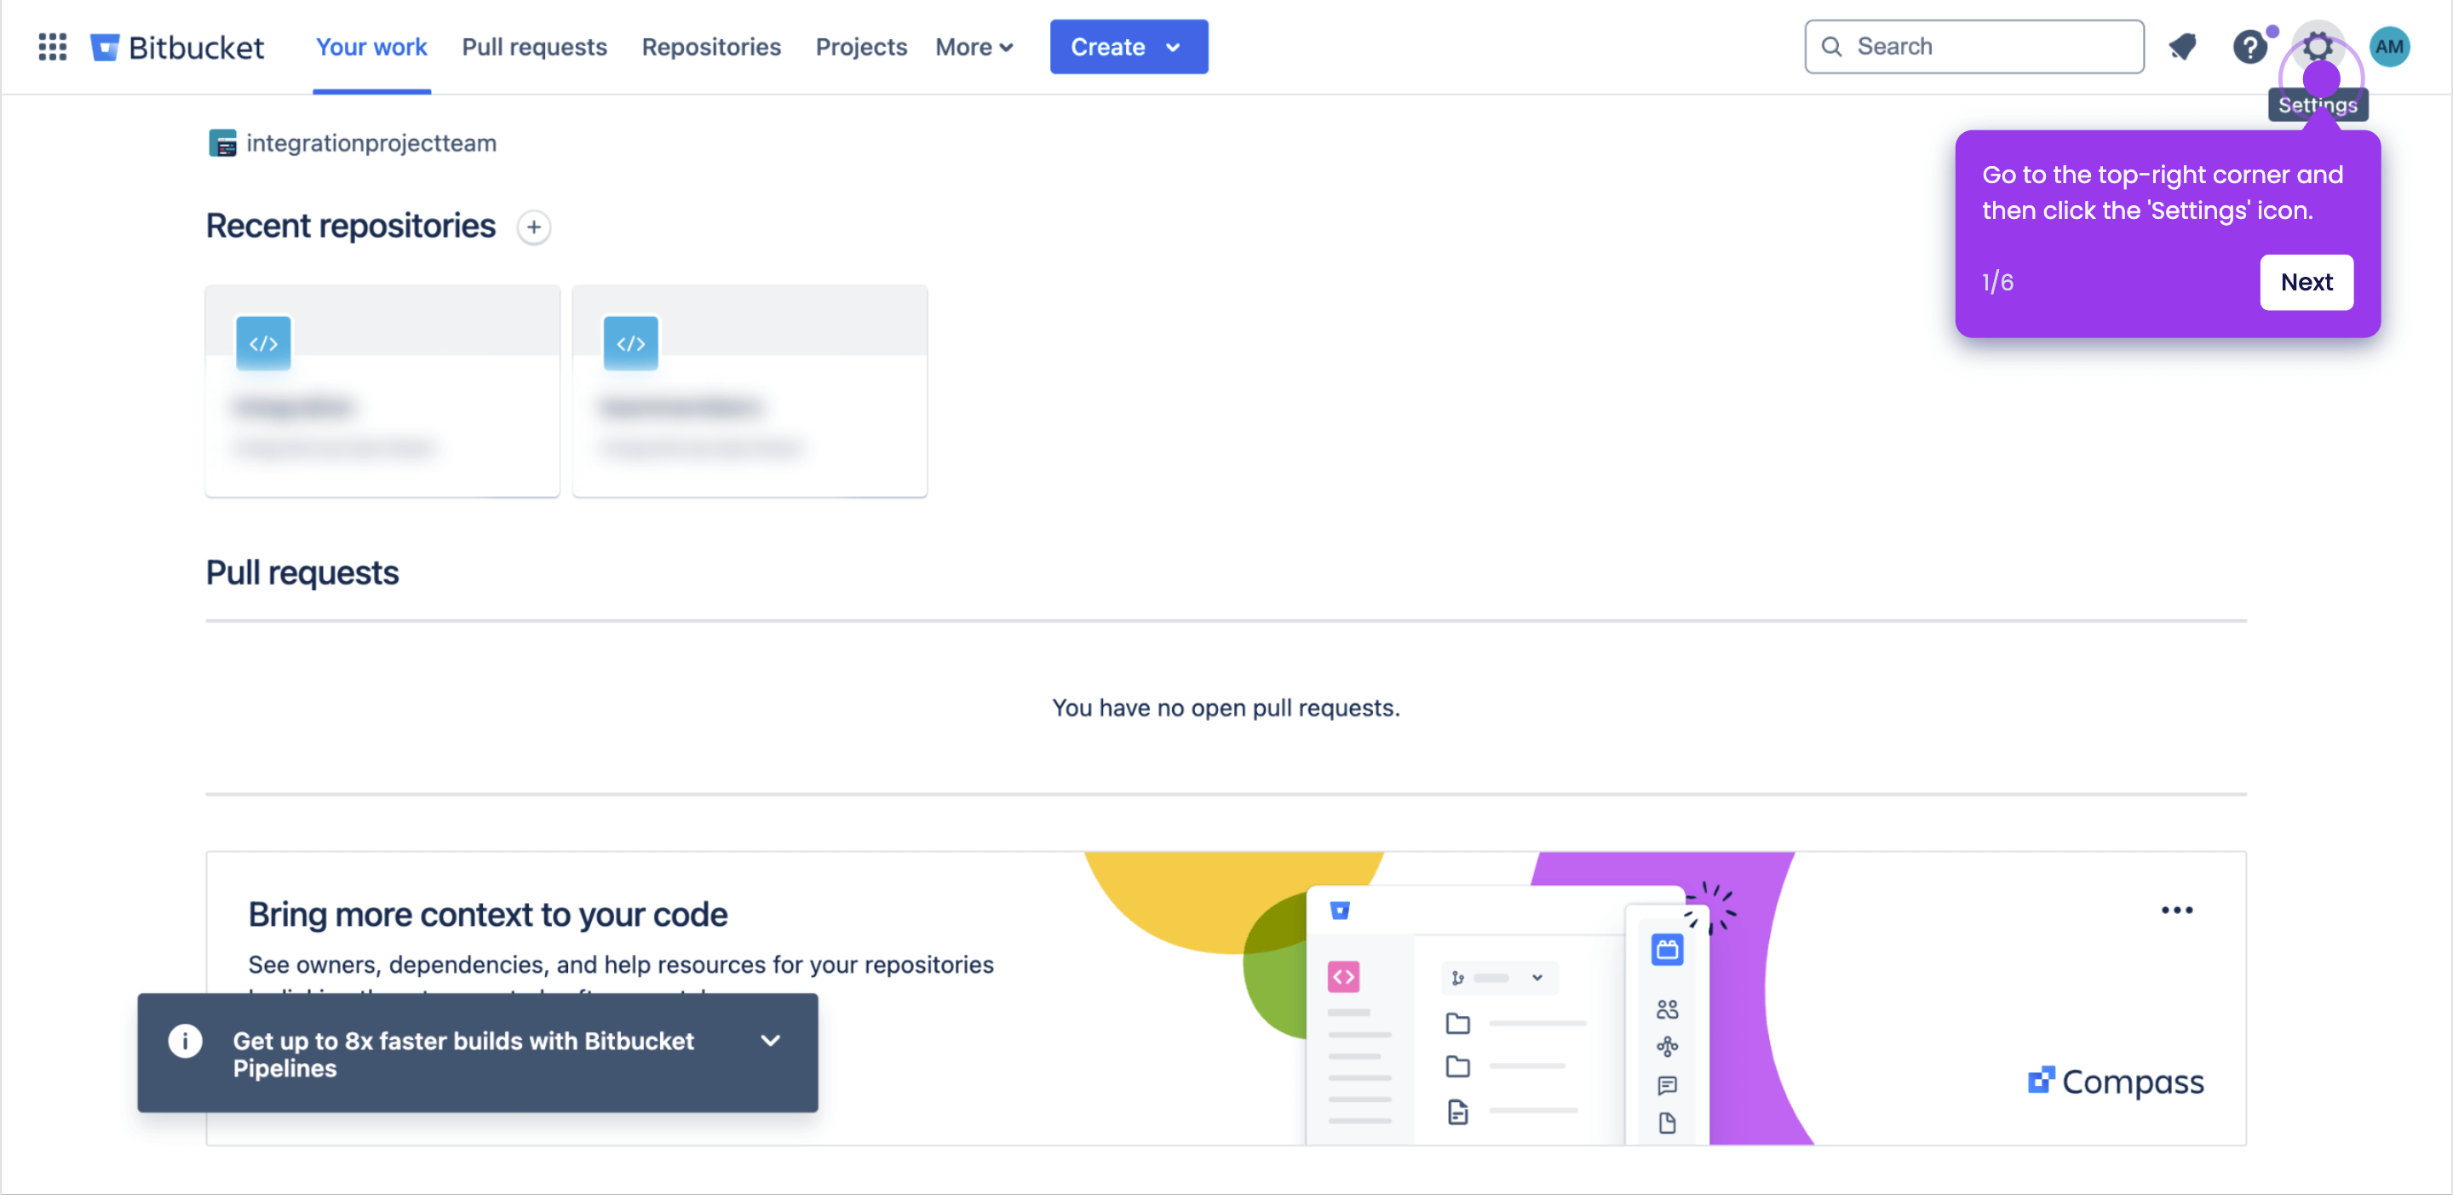Click the Settings gear icon

(2318, 45)
